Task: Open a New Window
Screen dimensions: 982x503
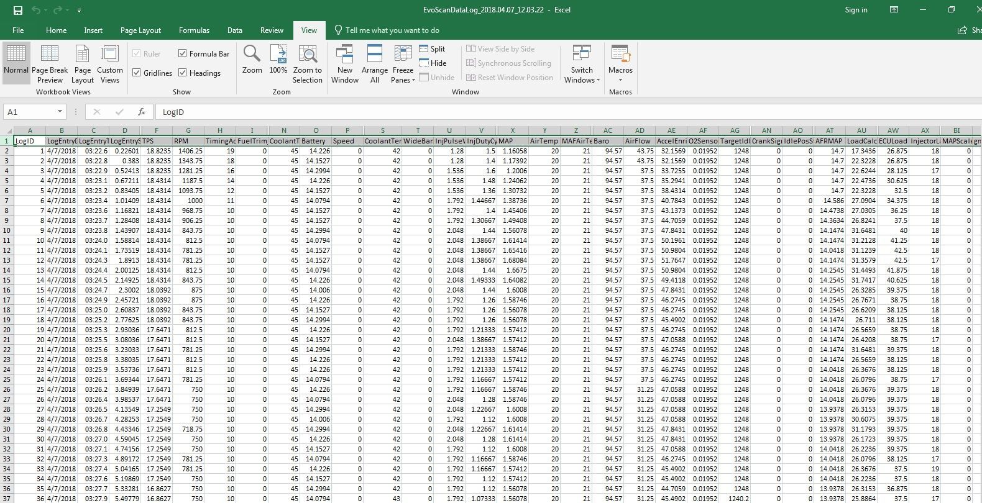Action: tap(345, 64)
